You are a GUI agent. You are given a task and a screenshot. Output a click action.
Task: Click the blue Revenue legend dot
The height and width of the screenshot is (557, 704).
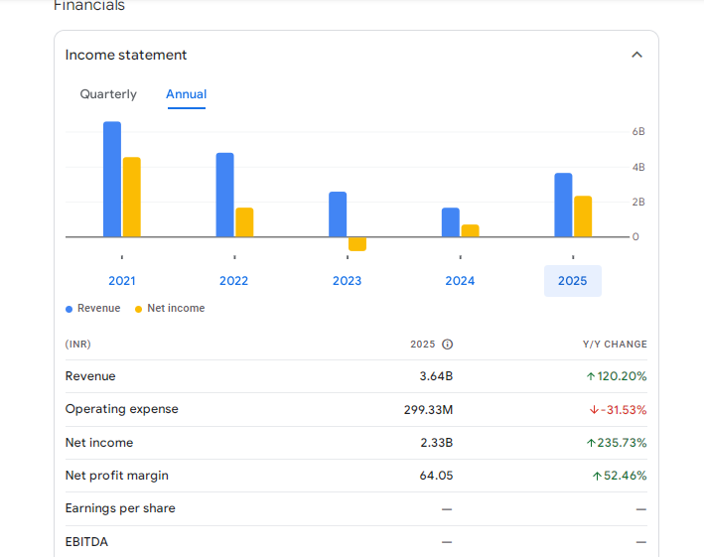(70, 309)
